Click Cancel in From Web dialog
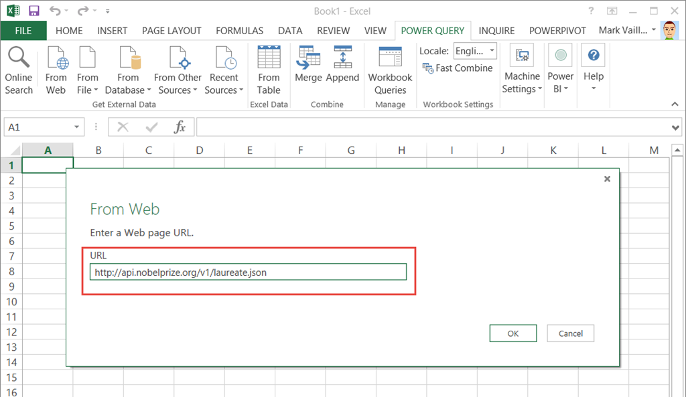Image resolution: width=686 pixels, height=397 pixels. point(570,333)
